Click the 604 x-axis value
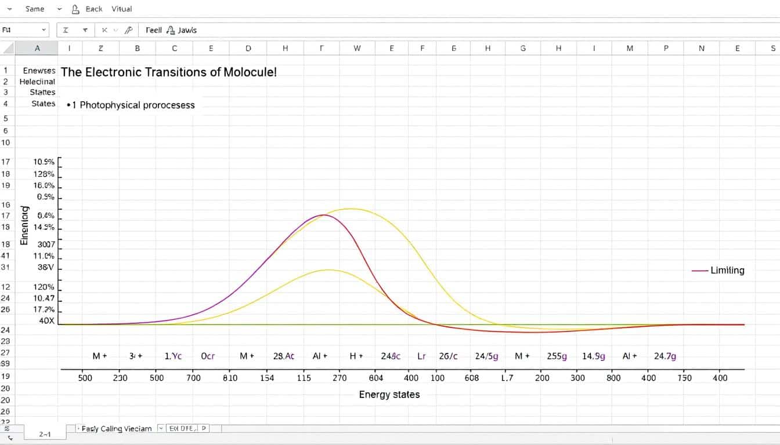This screenshot has width=780, height=445. [x=375, y=378]
